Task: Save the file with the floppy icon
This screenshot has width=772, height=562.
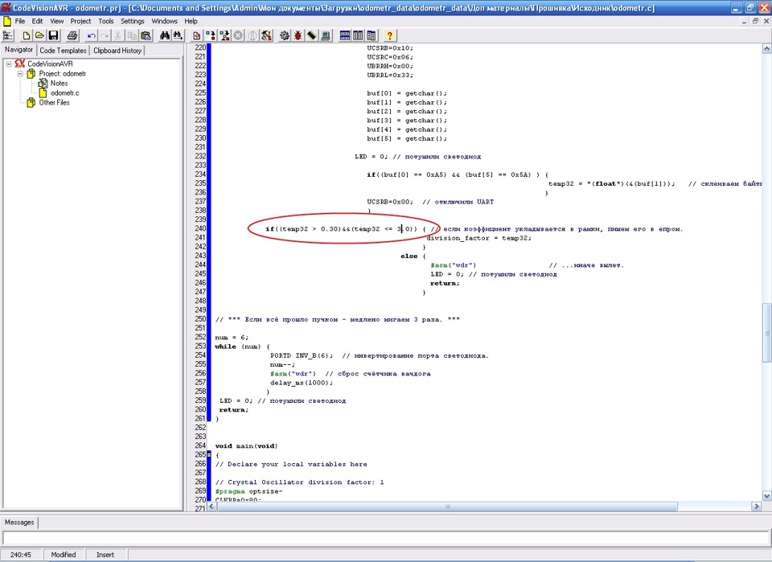Action: [53, 35]
